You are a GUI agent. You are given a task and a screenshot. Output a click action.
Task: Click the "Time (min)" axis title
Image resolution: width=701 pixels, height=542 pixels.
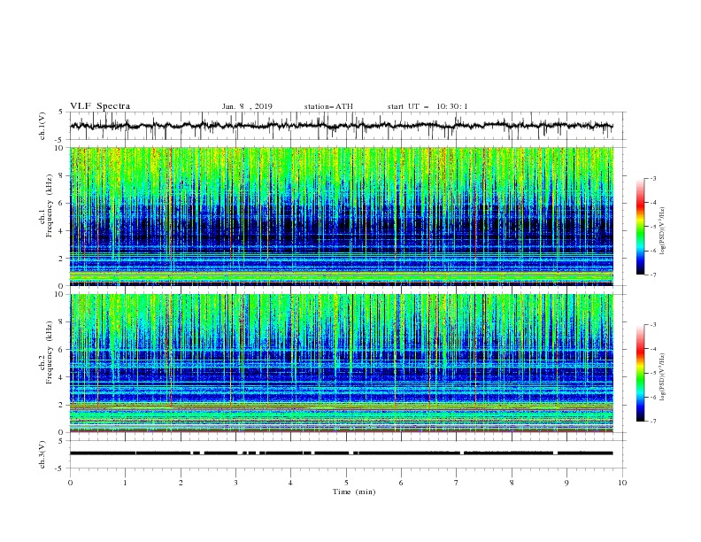click(x=354, y=492)
